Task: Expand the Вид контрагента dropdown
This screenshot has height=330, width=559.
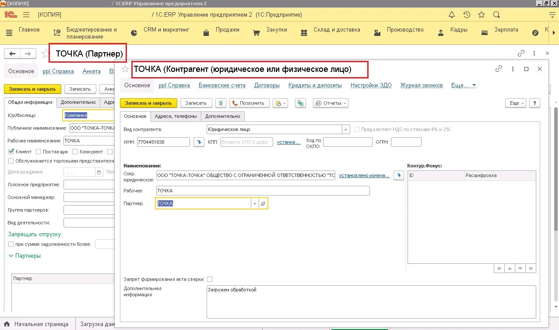Action: (x=346, y=129)
